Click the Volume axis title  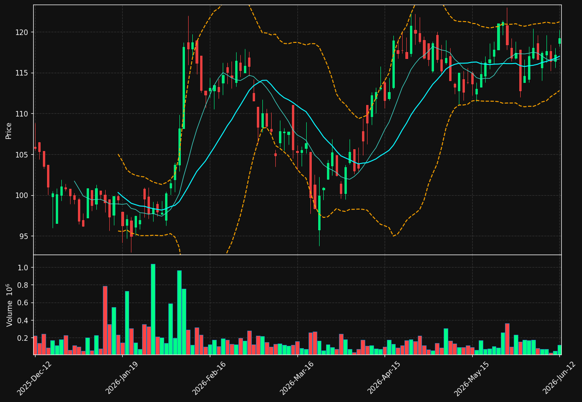[10, 305]
